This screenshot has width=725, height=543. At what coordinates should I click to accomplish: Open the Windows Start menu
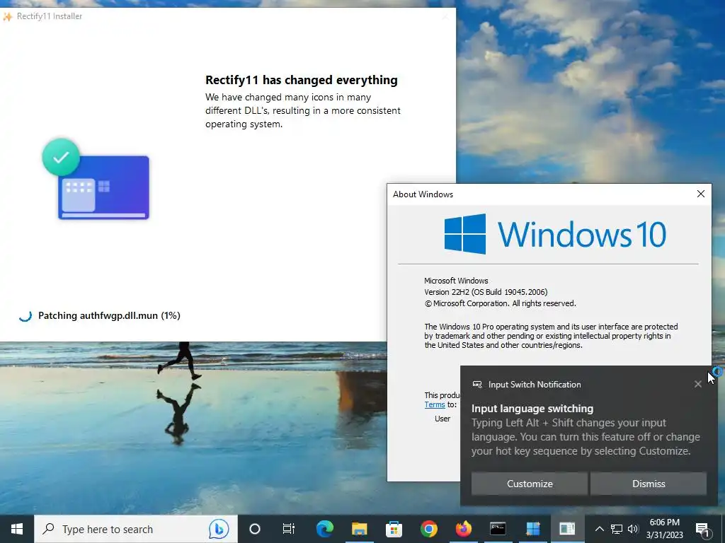[x=17, y=529]
